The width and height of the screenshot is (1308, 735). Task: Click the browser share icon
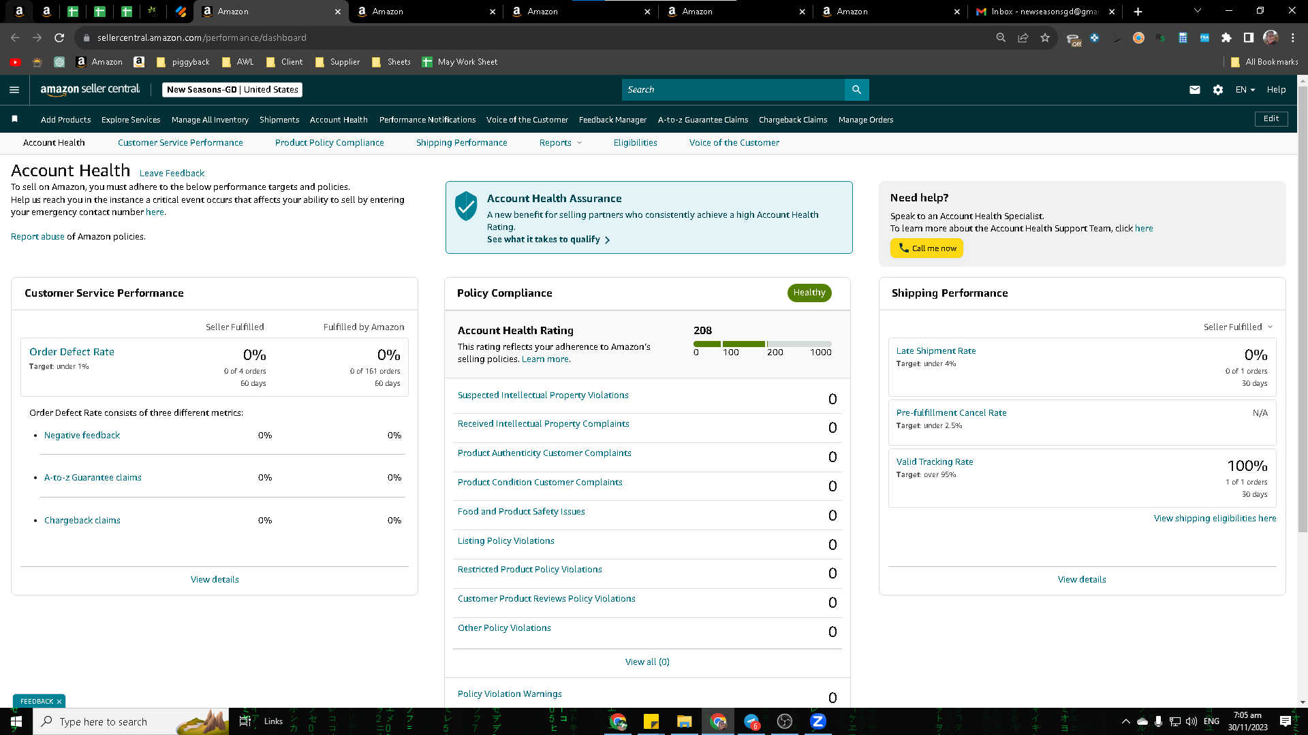tap(1023, 37)
